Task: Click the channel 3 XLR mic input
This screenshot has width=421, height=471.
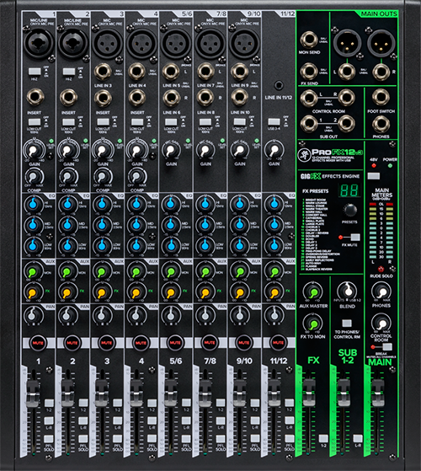Action: point(107,44)
